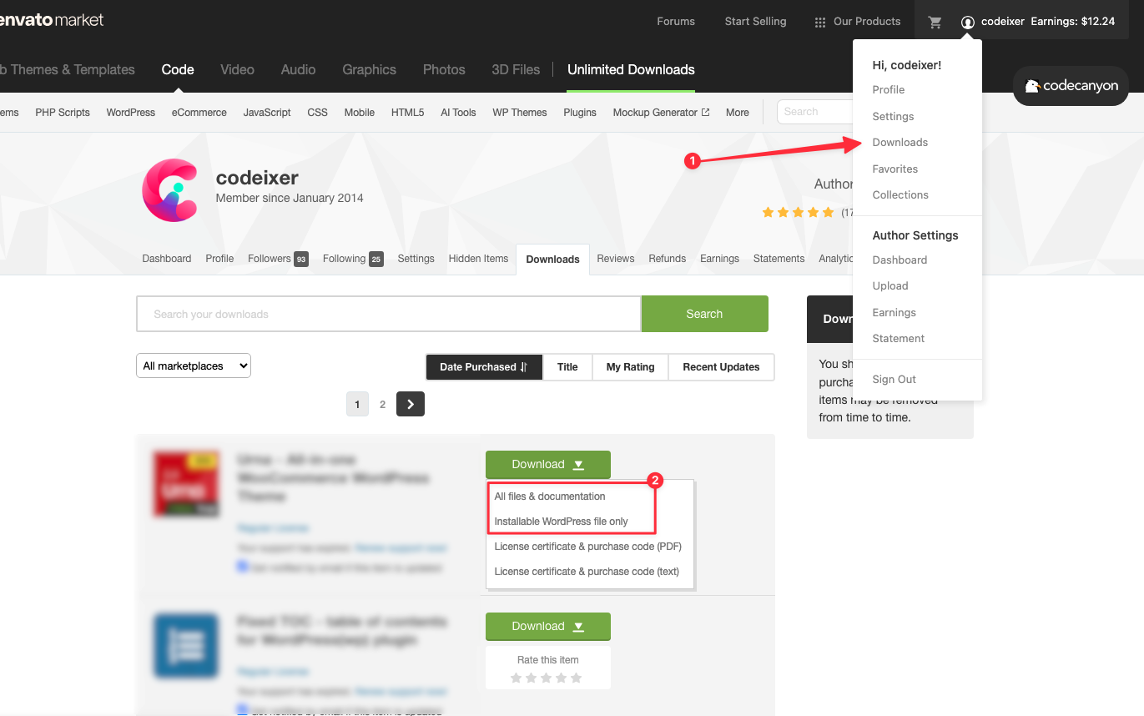Switch to Reviews tab
Viewport: 1144px width, 716px height.
(616, 259)
